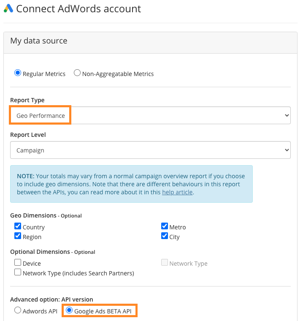The image size is (303, 321).
Task: Uncheck the Region geo dimension
Action: click(x=18, y=236)
